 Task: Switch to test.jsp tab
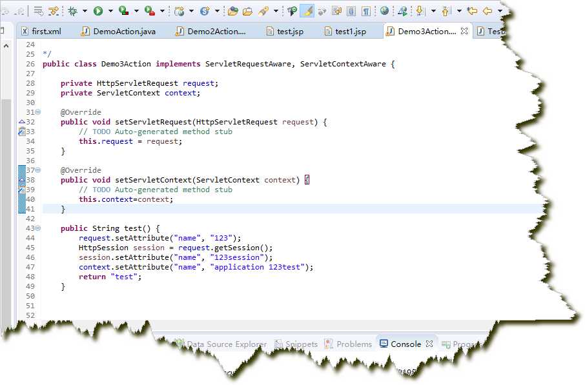point(285,32)
